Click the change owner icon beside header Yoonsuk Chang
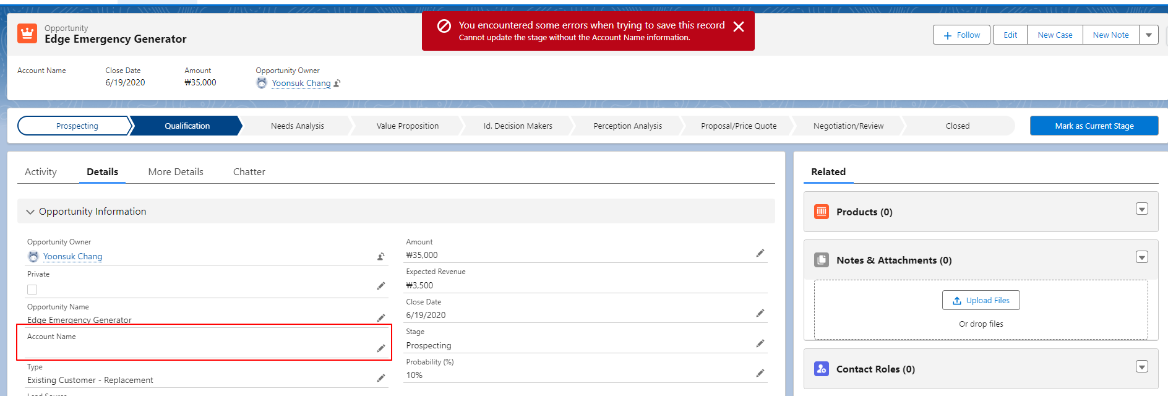 pos(337,83)
